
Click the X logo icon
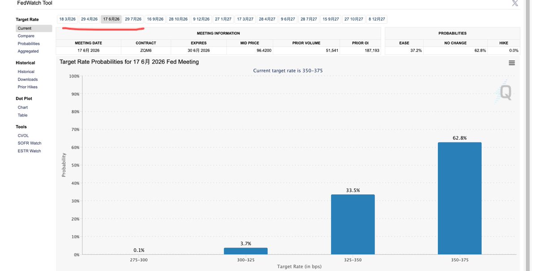click(515, 3)
